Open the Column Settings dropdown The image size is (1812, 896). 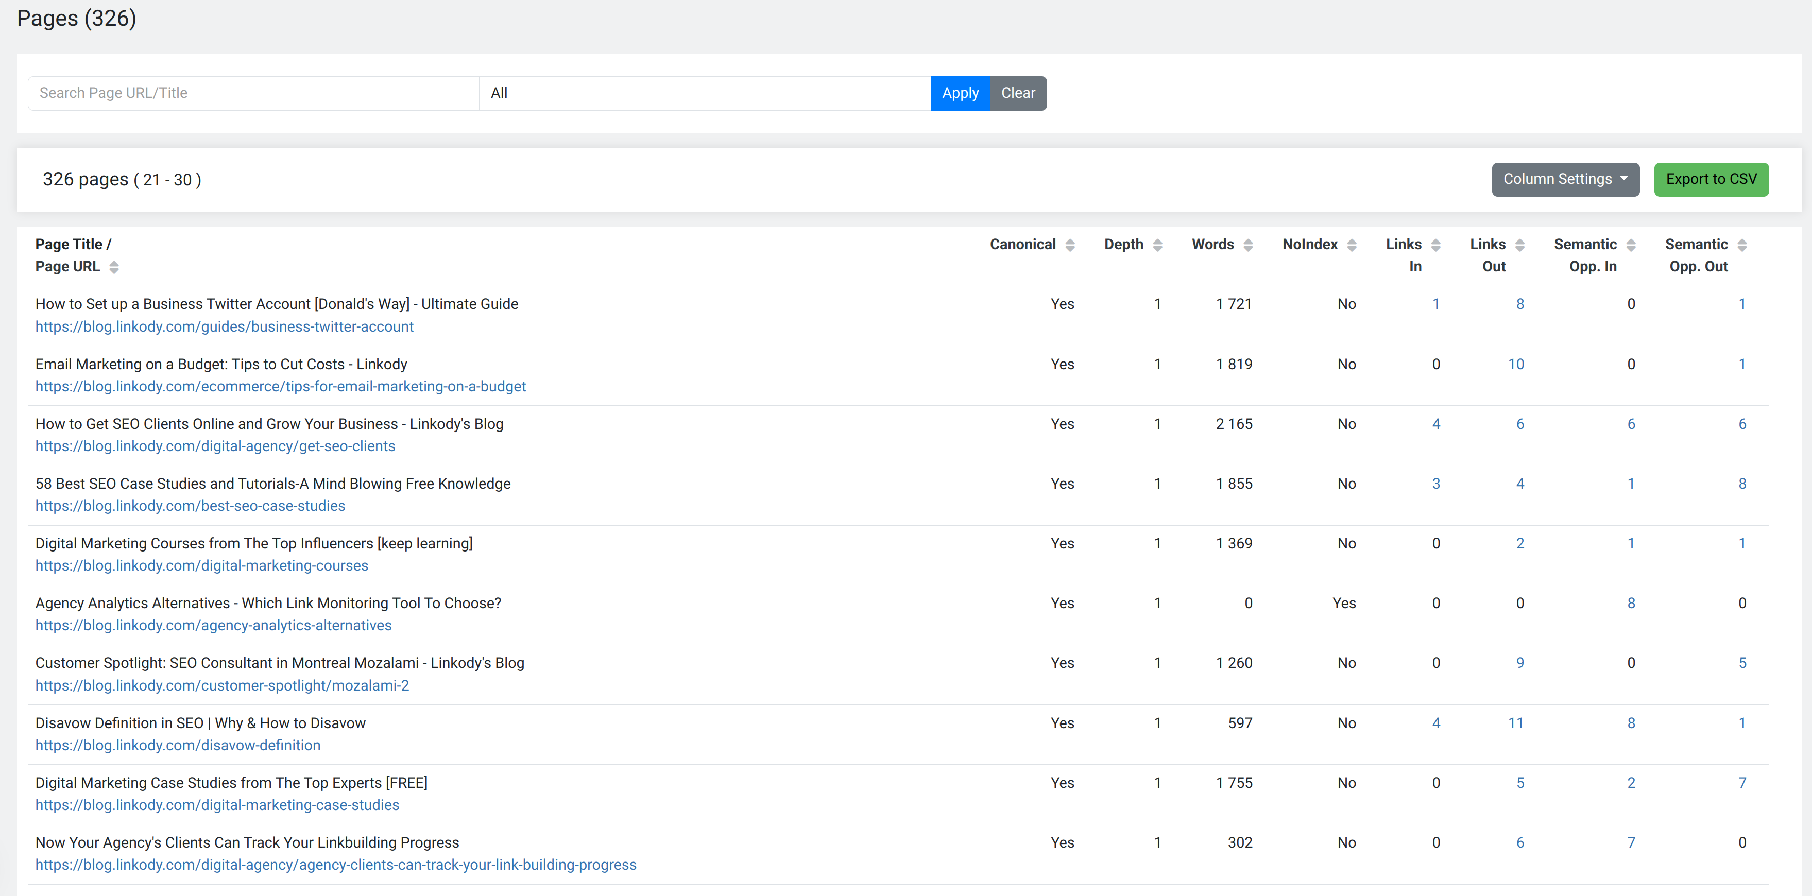[x=1565, y=179]
